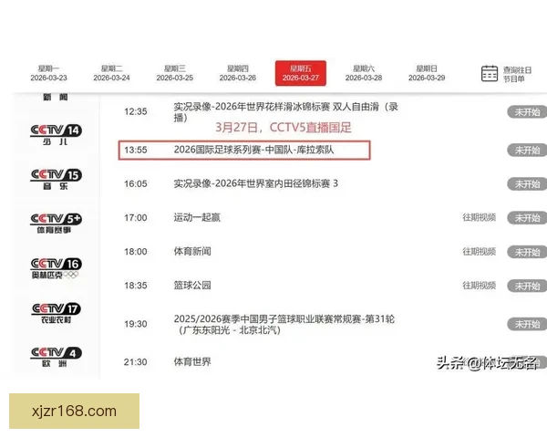The height and width of the screenshot is (438, 547).
Task: Click the 16:05 time entry
Action: (x=136, y=183)
